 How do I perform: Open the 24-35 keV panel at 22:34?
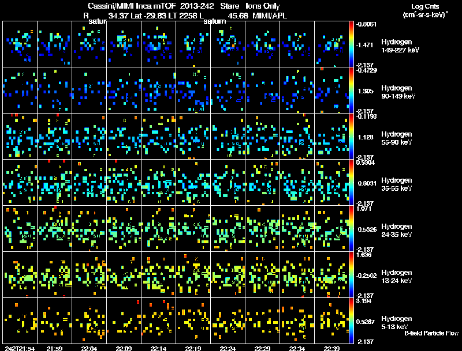click(x=297, y=229)
